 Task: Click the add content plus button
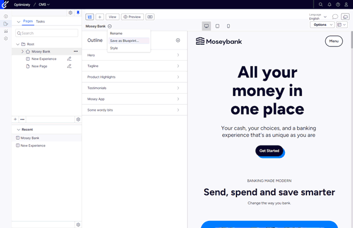pos(100,16)
